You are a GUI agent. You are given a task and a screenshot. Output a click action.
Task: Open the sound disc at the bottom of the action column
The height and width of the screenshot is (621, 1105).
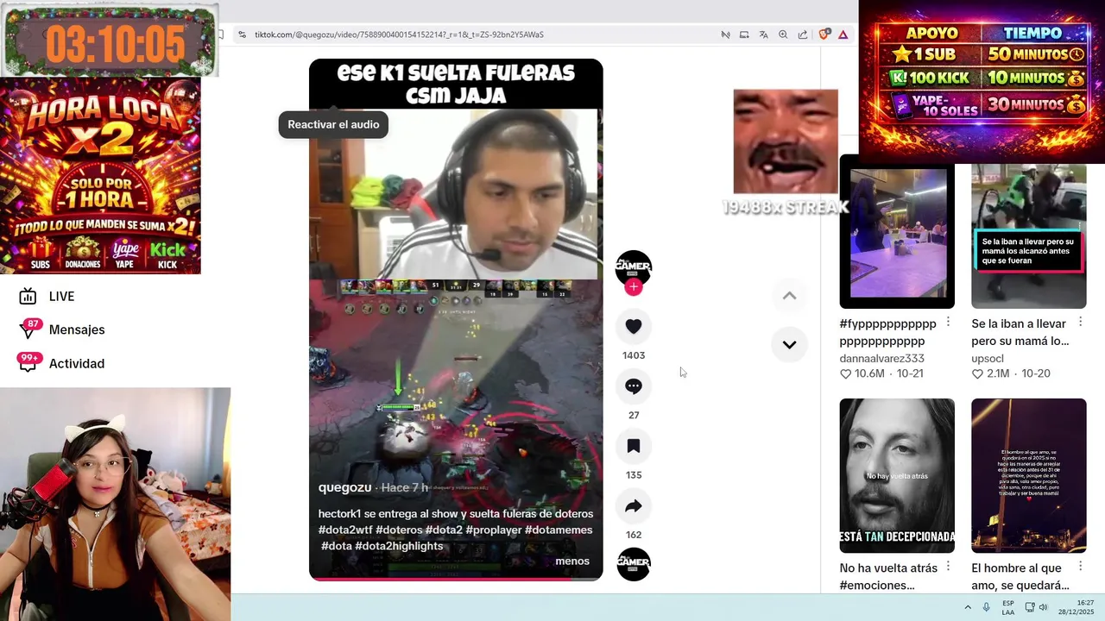(634, 564)
